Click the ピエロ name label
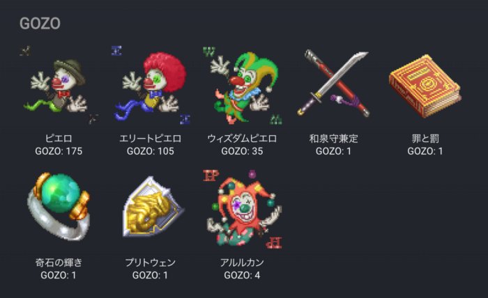The width and height of the screenshot is (488, 298). click(x=59, y=139)
